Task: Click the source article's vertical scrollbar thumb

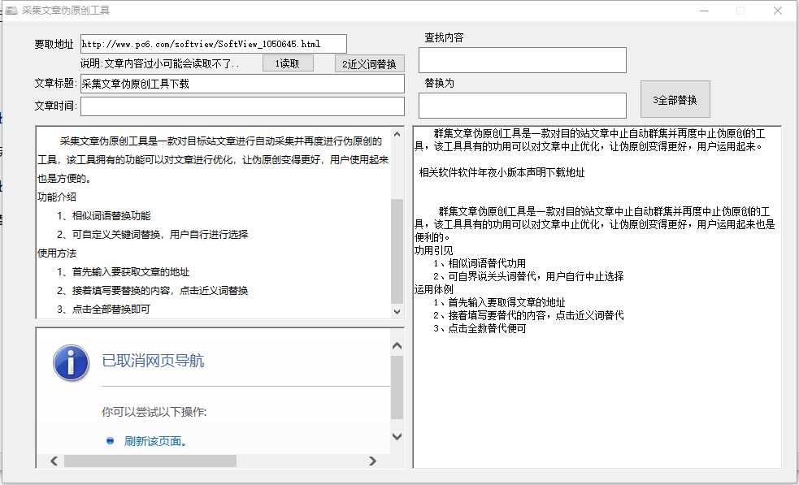Action: (x=397, y=252)
